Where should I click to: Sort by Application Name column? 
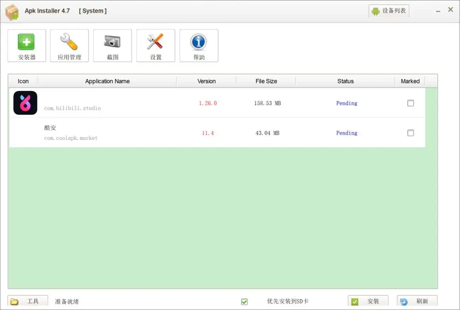tap(107, 81)
